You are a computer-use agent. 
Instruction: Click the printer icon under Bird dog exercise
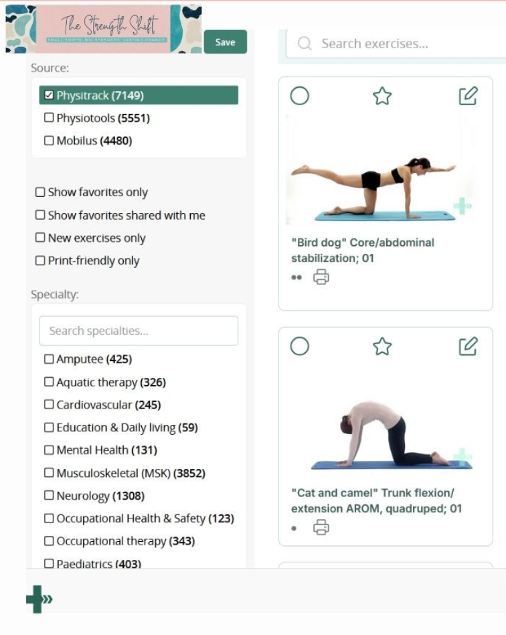tap(321, 277)
